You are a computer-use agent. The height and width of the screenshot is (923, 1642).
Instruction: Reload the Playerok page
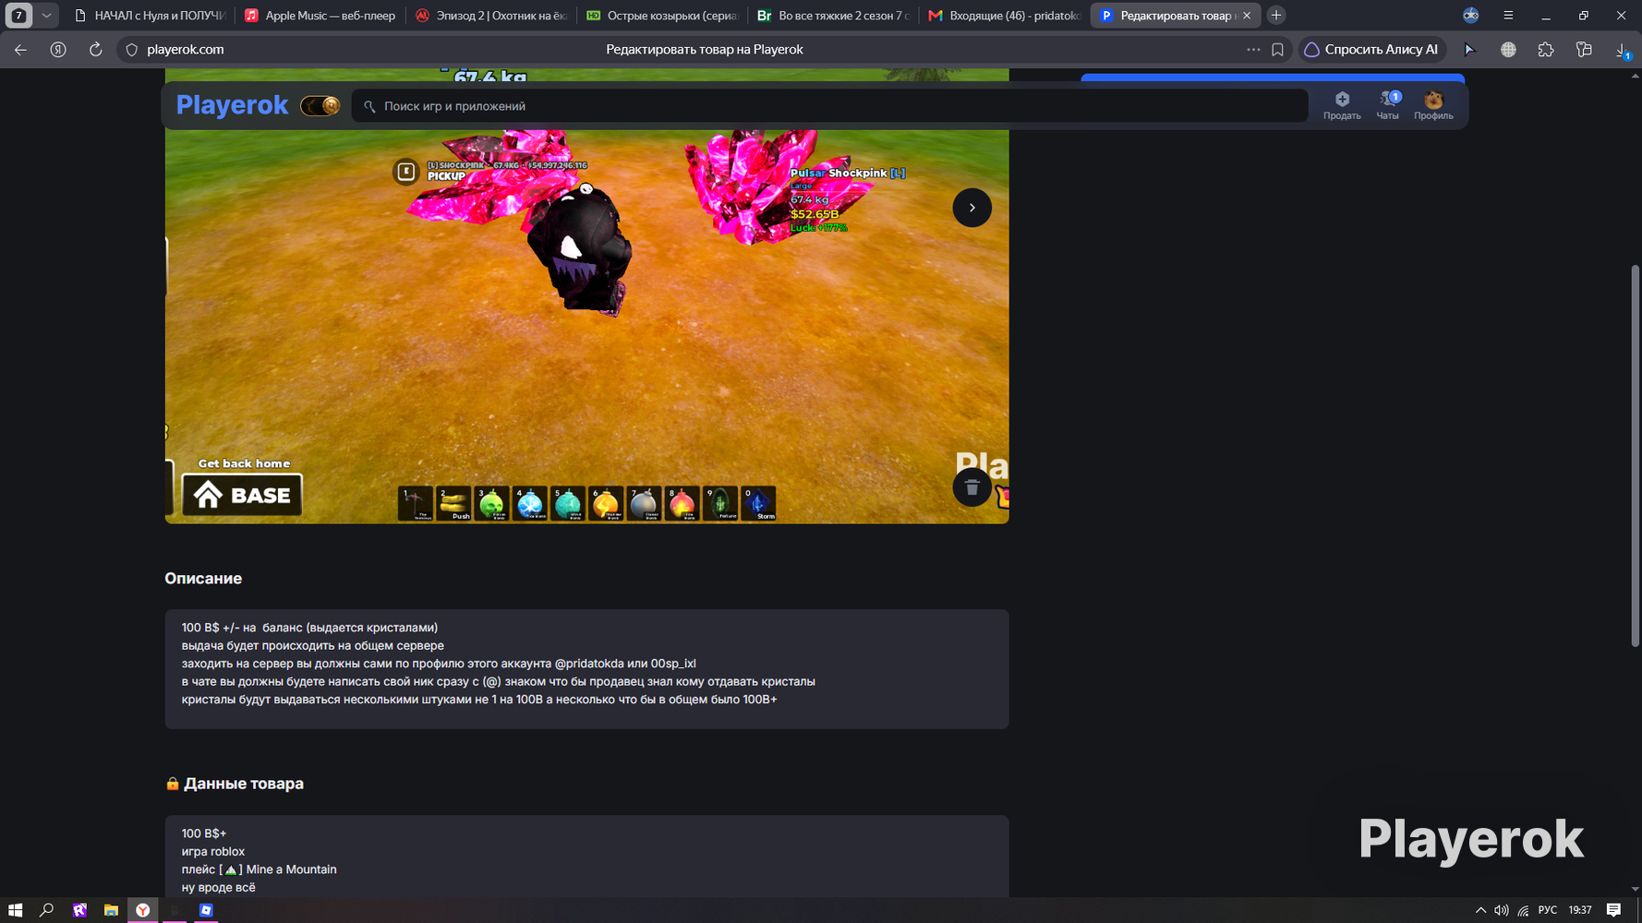tap(95, 50)
